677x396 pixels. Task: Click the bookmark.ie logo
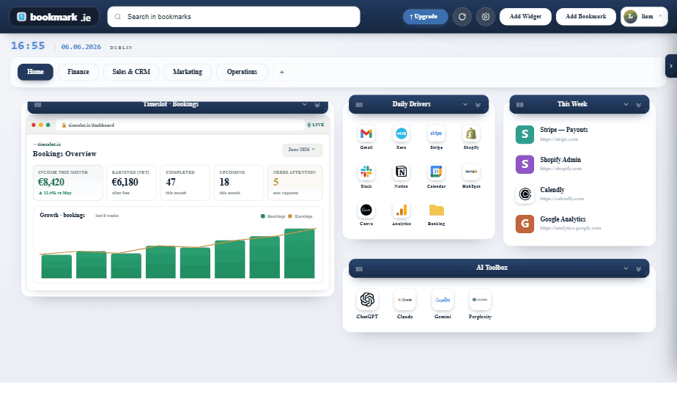pyautogui.click(x=54, y=17)
